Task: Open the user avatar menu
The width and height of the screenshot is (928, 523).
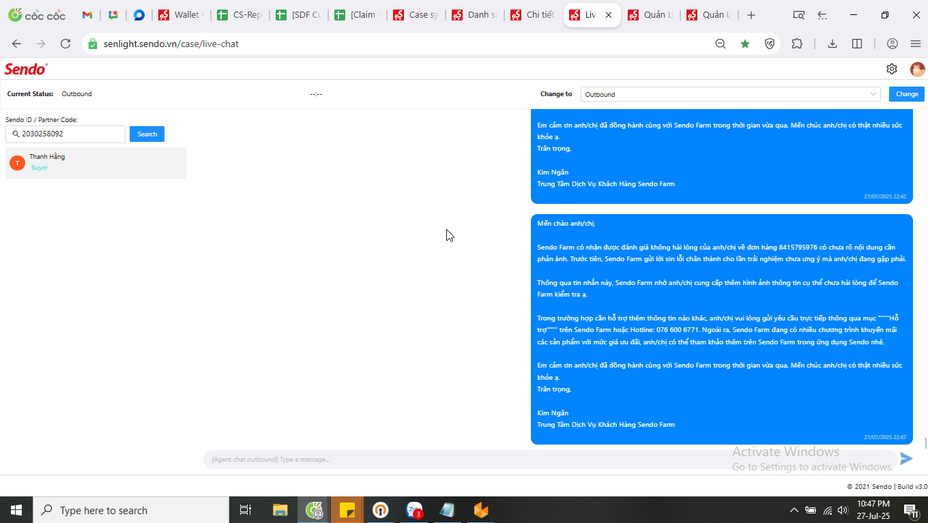Action: coord(918,69)
